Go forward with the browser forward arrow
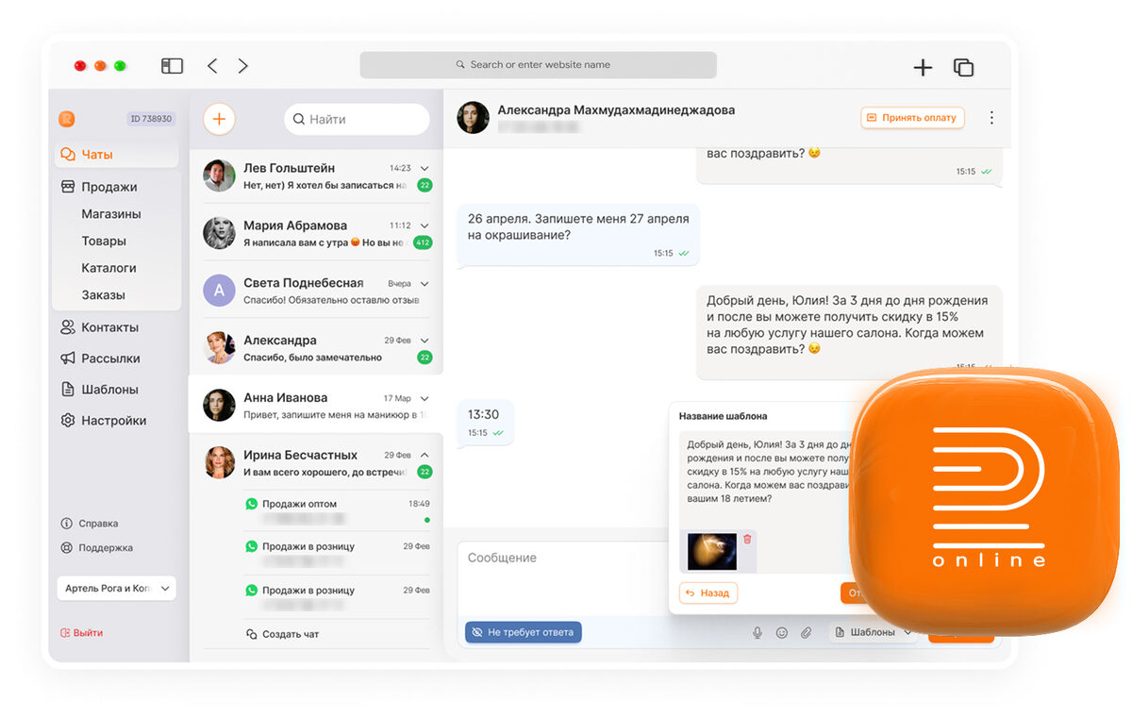This screenshot has height=718, width=1132. coord(243,66)
